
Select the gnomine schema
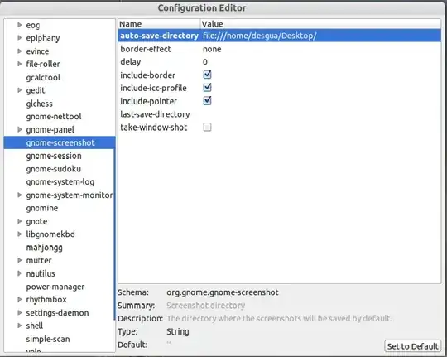(42, 208)
